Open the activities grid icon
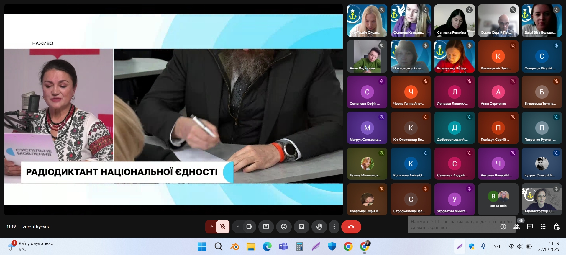 click(543, 227)
